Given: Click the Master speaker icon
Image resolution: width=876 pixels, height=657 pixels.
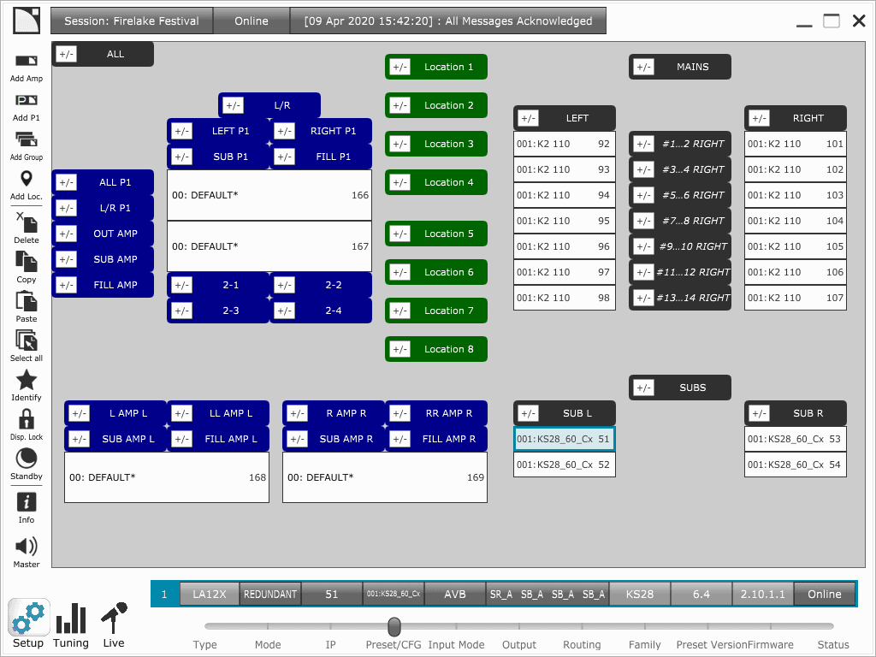Looking at the screenshot, I should coord(27,547).
